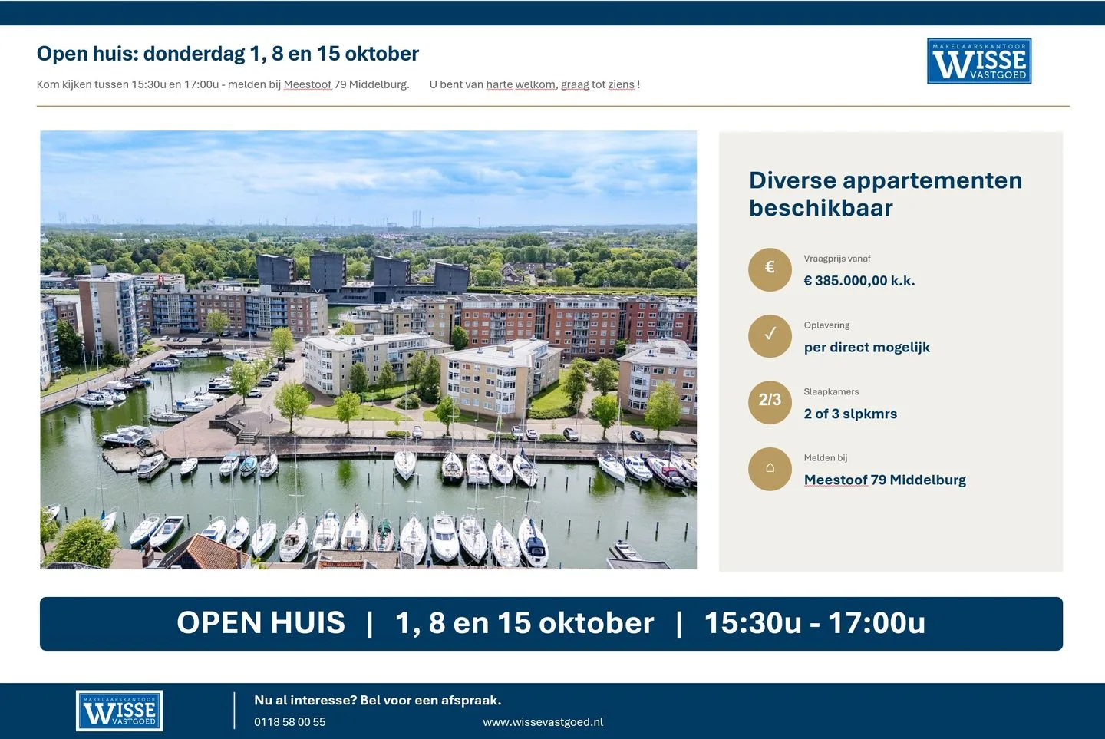Click the 'Slaapkamers' label
1105x739 pixels.
tap(831, 391)
